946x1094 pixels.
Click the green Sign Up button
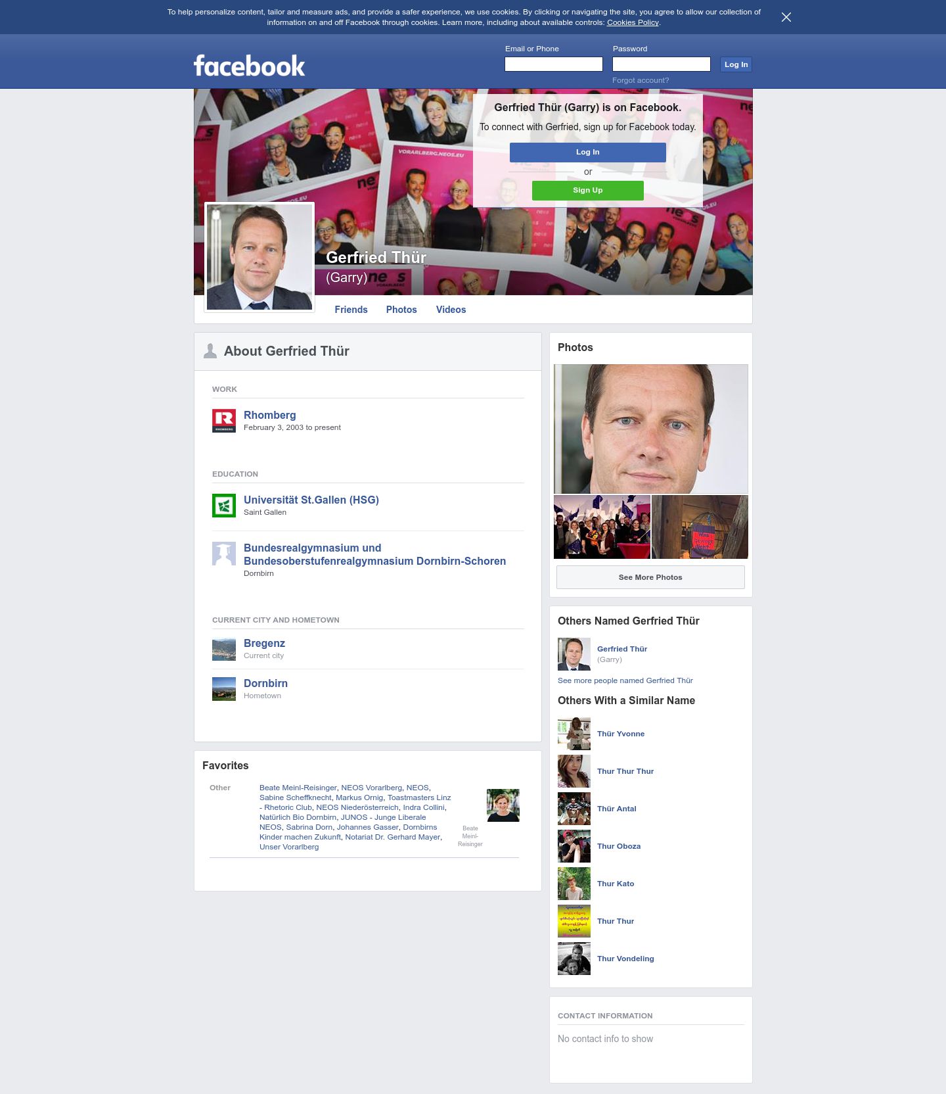pyautogui.click(x=588, y=190)
